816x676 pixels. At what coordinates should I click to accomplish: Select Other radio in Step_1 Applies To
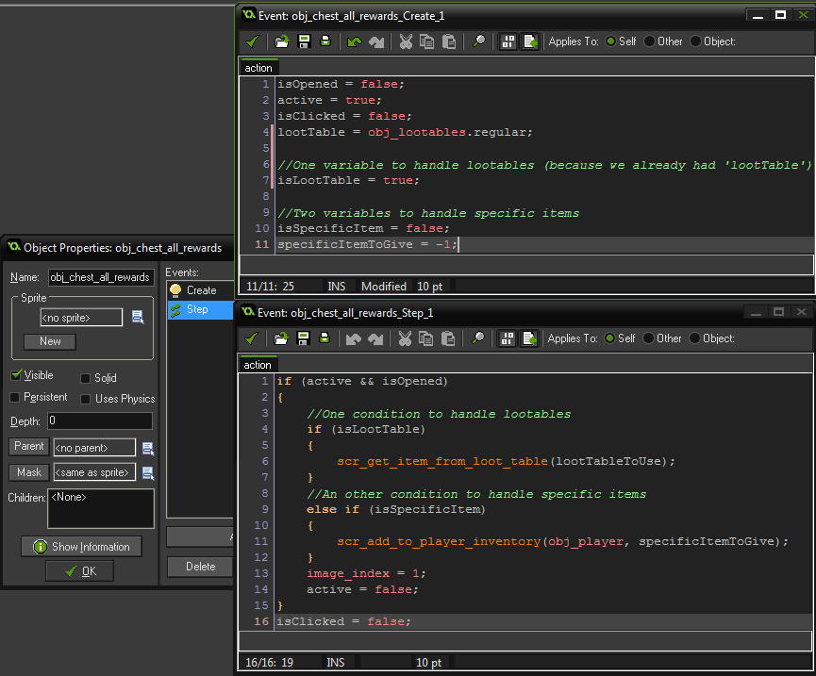[x=648, y=338]
